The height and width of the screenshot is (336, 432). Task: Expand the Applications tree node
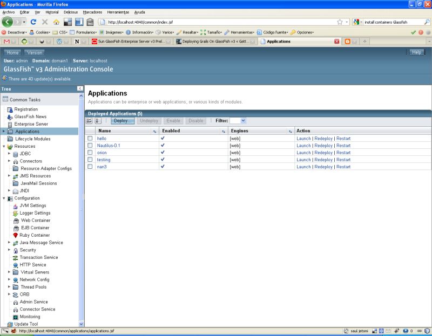coord(4,131)
